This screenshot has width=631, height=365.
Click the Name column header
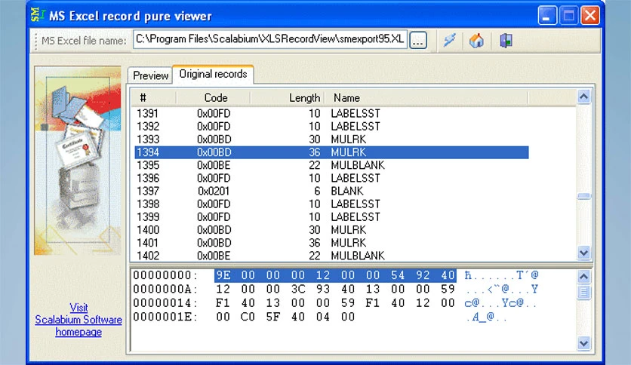click(426, 98)
